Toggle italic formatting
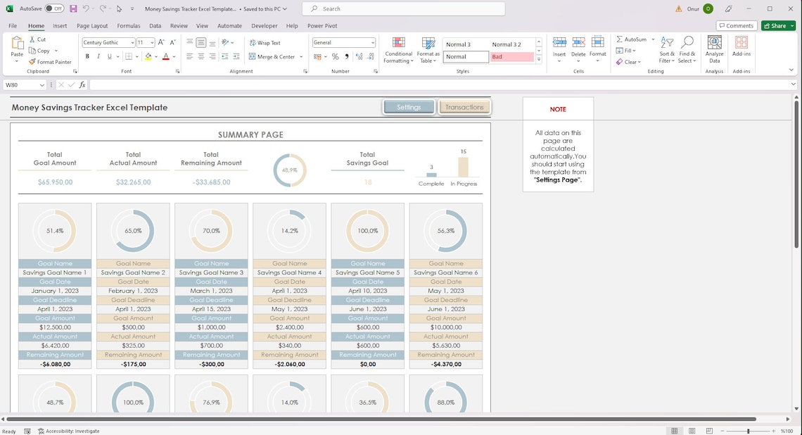The image size is (802, 435). 97,56
